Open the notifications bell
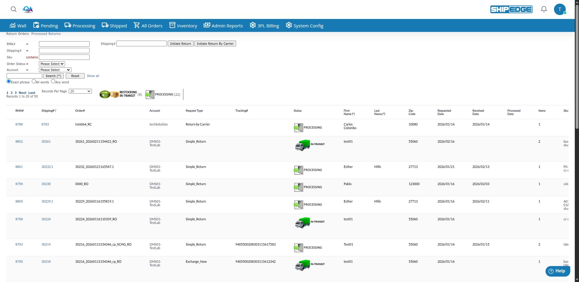The width and height of the screenshot is (579, 282). pos(544,9)
